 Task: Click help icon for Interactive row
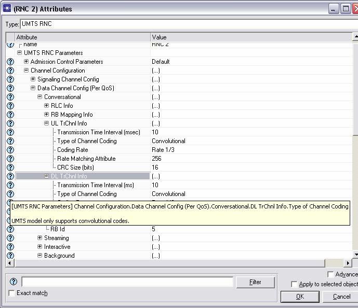pos(10,247)
